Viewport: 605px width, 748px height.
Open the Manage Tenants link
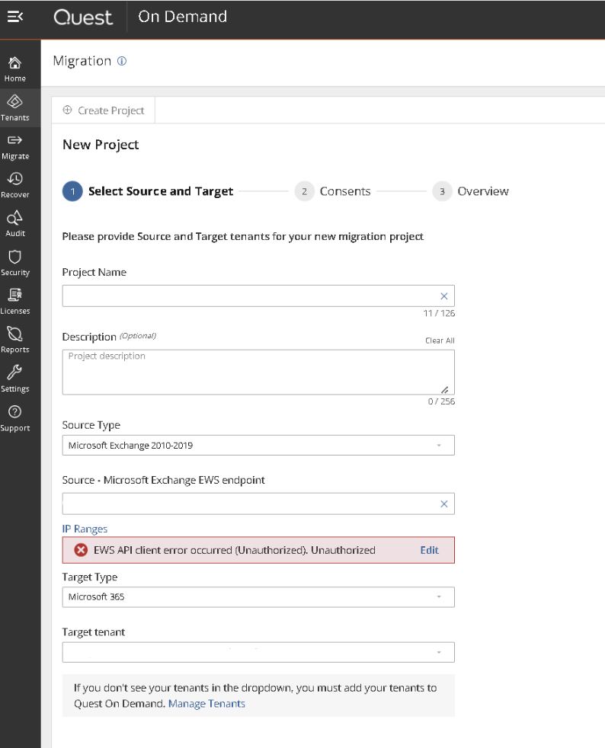pyautogui.click(x=206, y=704)
